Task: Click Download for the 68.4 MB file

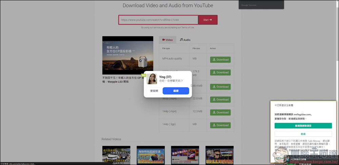Action: [x=220, y=87]
